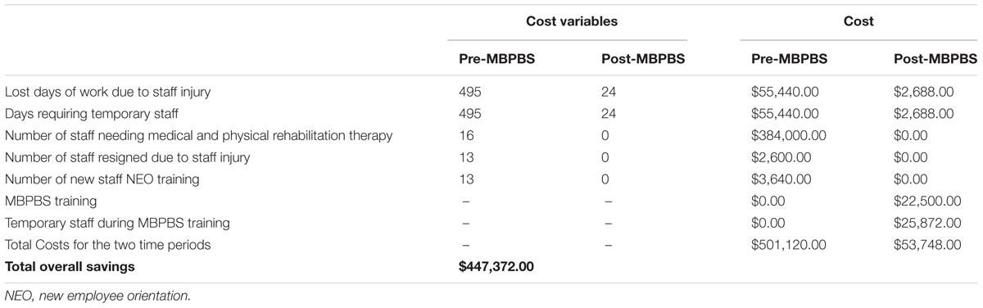Select the 'Total overall savings' label
This screenshot has height=308, width=983.
coord(70,267)
